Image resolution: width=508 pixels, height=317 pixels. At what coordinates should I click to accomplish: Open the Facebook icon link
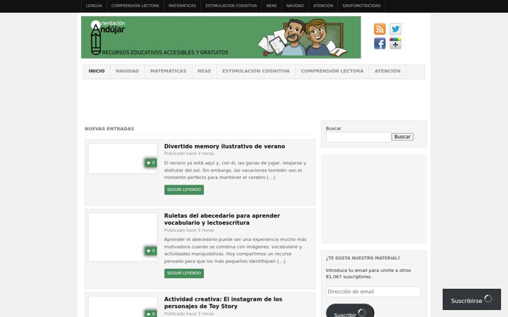(x=380, y=44)
